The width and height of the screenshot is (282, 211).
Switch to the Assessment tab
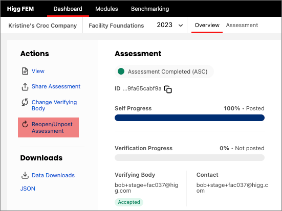tap(242, 25)
